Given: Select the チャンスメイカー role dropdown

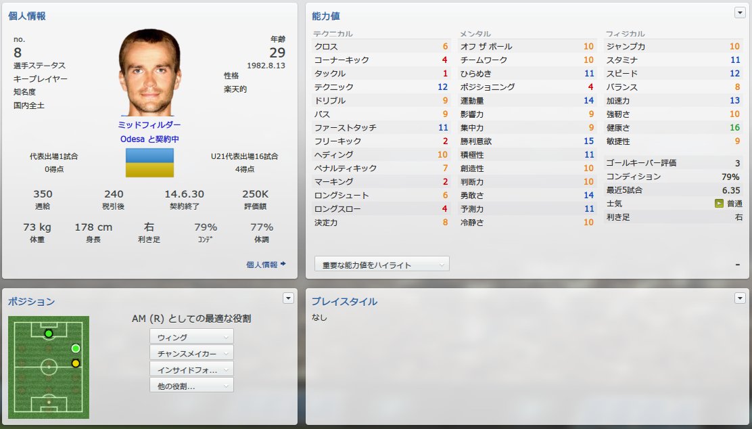Looking at the screenshot, I should (191, 353).
